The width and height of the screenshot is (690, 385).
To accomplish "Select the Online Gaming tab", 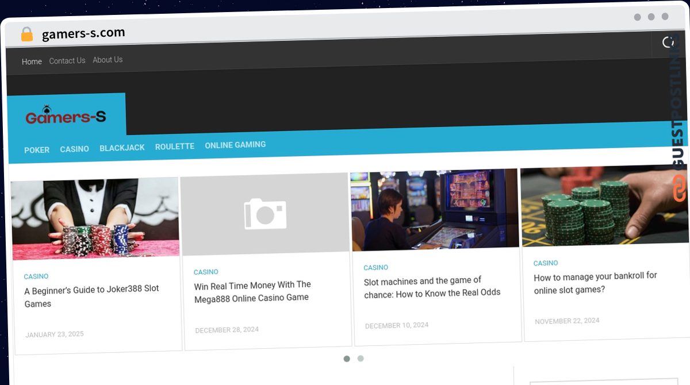I will pos(235,145).
